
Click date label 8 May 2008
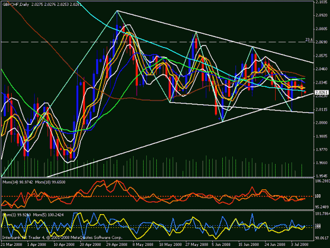pos(143,244)
